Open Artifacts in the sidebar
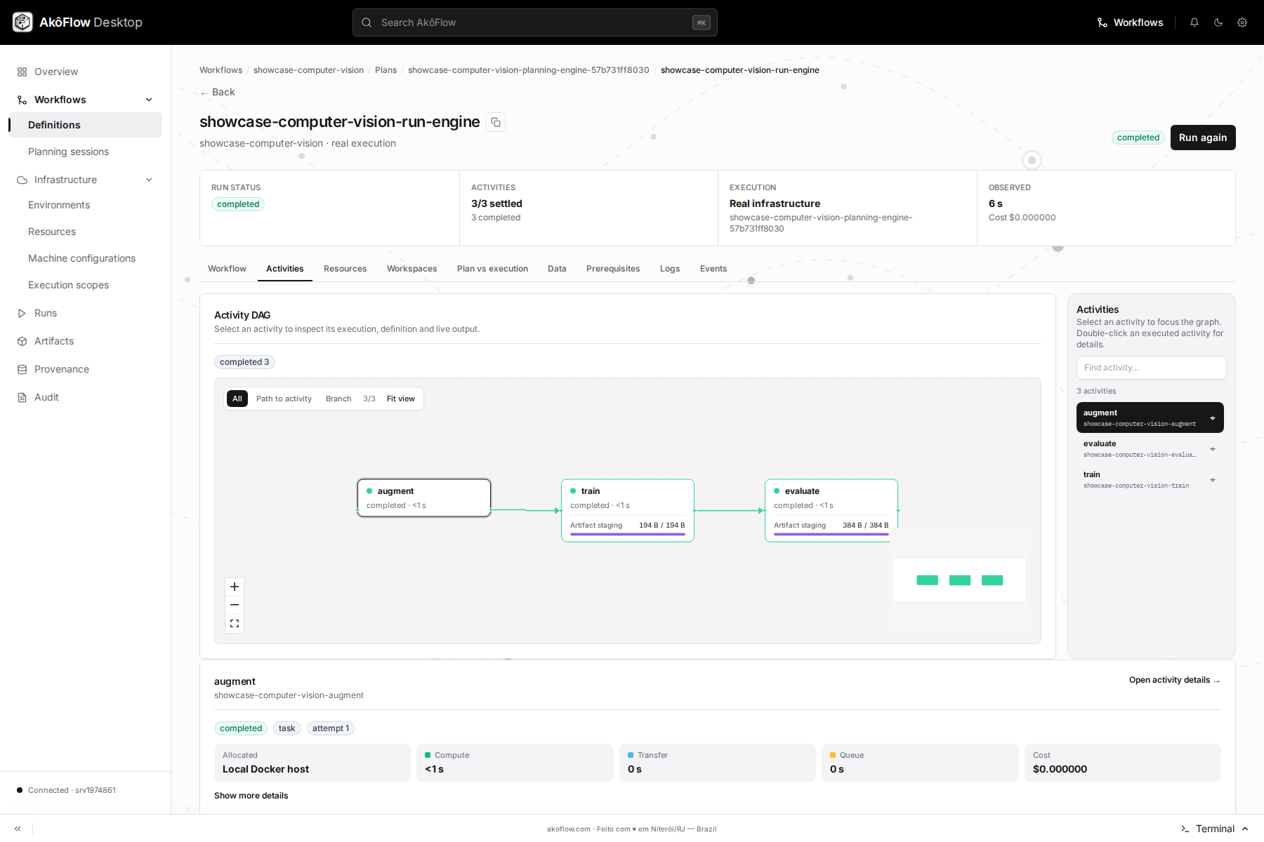The height and width of the screenshot is (842, 1264). (x=85, y=341)
